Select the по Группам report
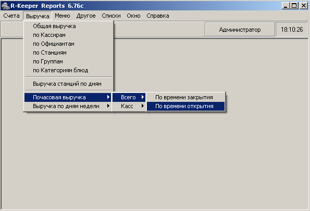Viewport: 310px width, 211px height. coord(68,61)
